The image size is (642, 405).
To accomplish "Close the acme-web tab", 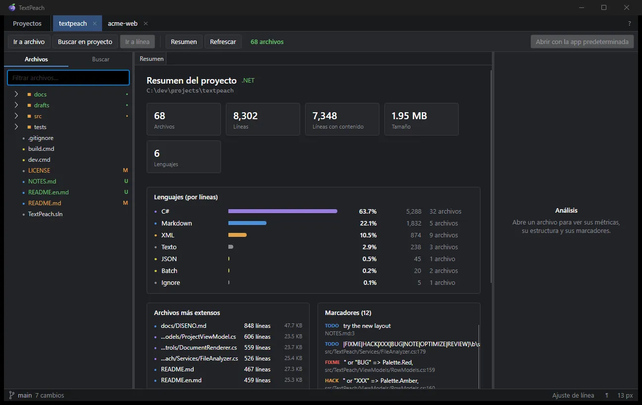I will pos(146,23).
